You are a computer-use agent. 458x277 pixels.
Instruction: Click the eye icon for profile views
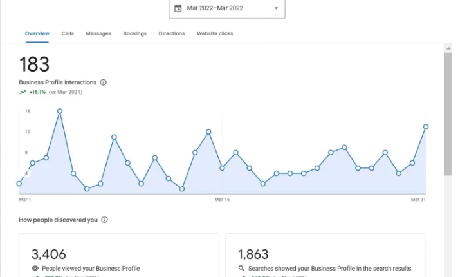(35, 268)
